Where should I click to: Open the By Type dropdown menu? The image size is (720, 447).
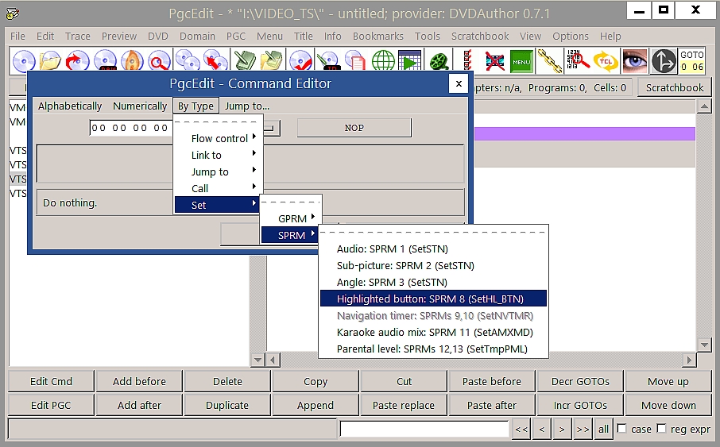click(x=195, y=106)
